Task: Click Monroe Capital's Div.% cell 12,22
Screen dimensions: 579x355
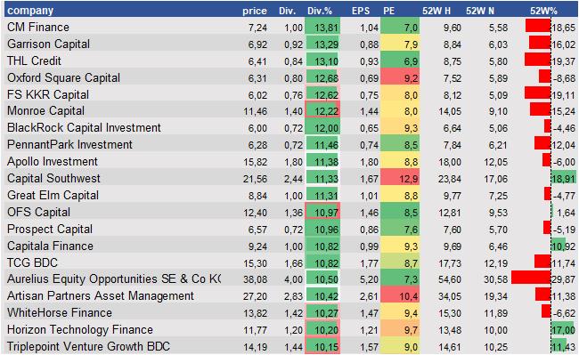Action: (322, 111)
